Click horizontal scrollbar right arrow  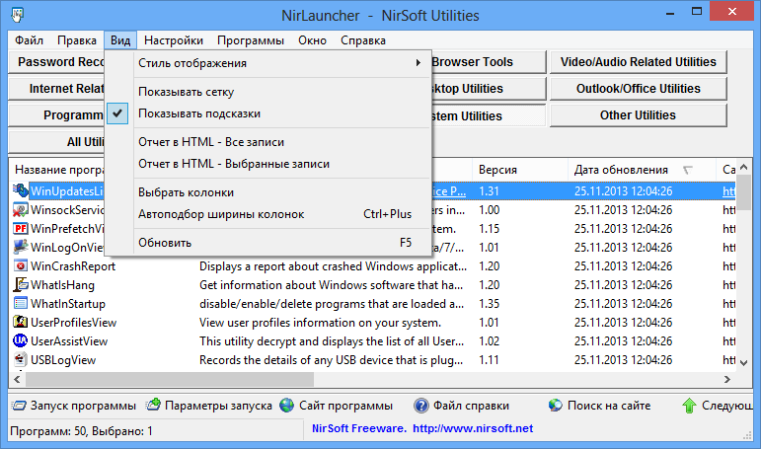[x=727, y=380]
